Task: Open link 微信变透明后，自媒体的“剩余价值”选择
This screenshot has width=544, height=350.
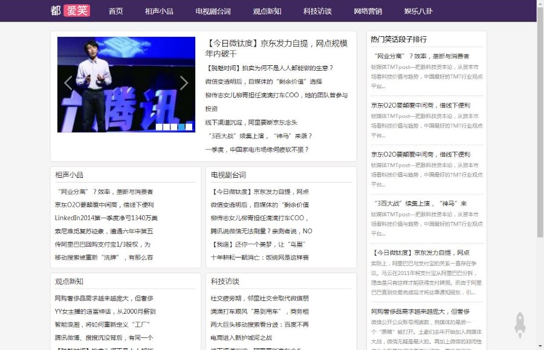Action: (264, 82)
